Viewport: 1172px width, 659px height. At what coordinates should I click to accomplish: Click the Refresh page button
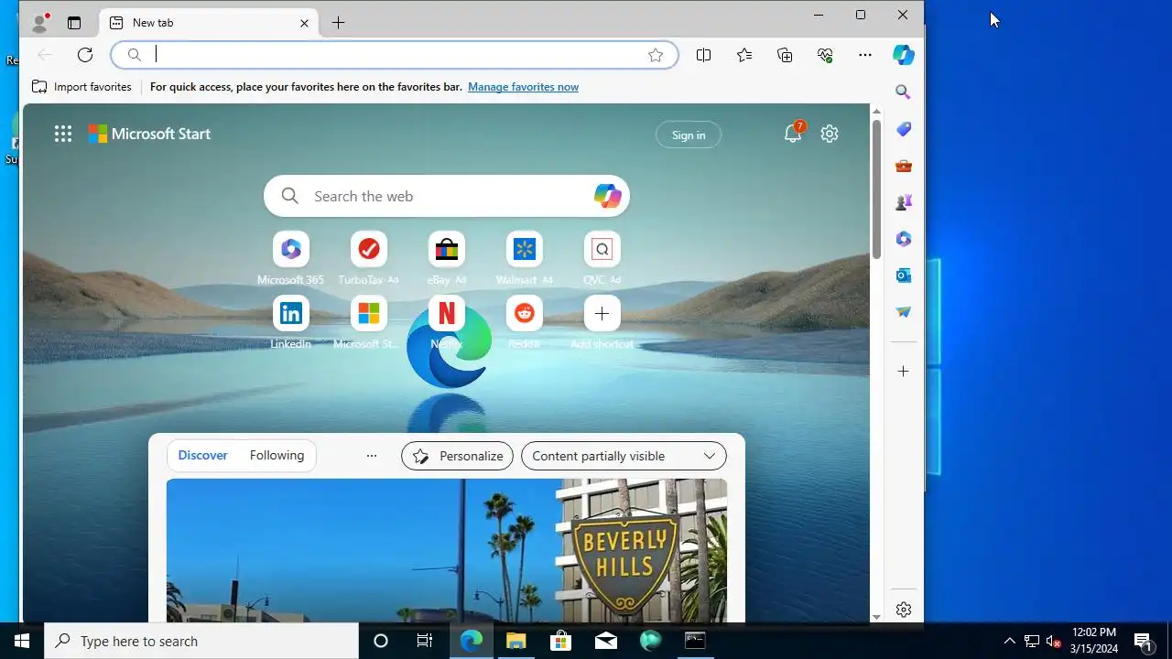click(x=85, y=55)
